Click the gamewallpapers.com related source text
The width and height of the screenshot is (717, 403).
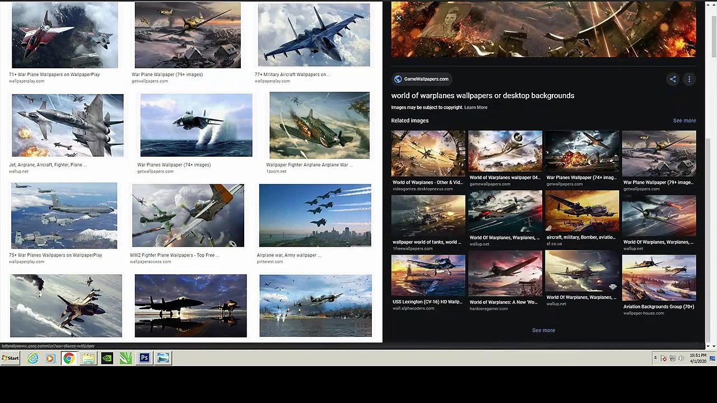(490, 184)
